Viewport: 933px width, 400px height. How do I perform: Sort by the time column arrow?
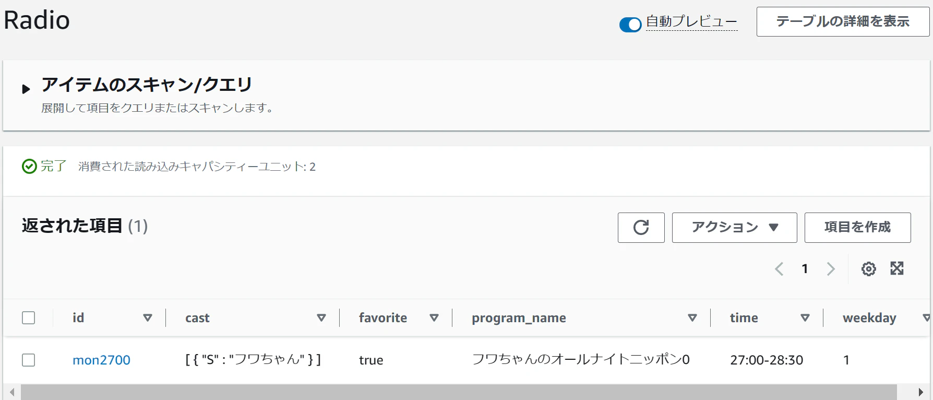[x=805, y=318]
